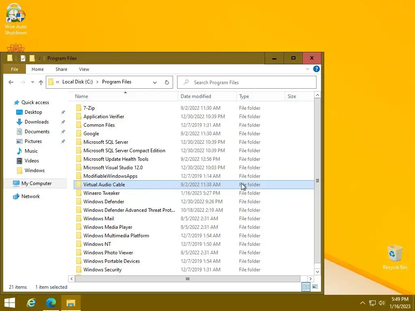Click the vertical scrollbar down arrow
Image resolution: width=415 pixels, height=311 pixels.
click(317, 272)
